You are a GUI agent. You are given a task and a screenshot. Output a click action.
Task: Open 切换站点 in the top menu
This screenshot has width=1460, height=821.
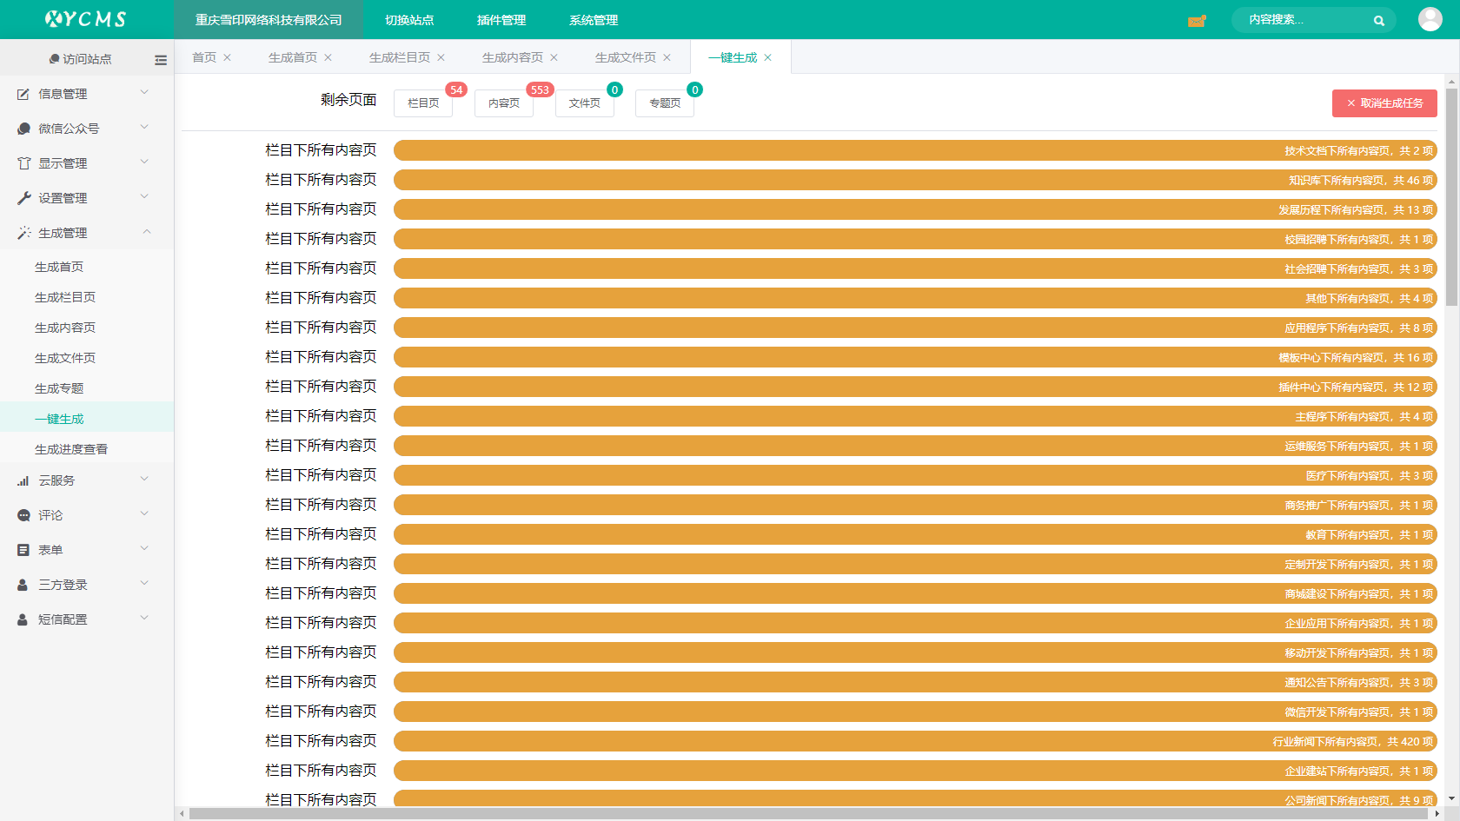[409, 20]
